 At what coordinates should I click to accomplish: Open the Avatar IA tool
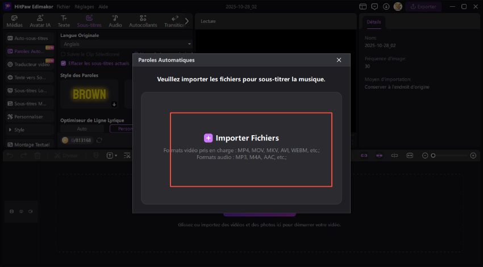40,21
